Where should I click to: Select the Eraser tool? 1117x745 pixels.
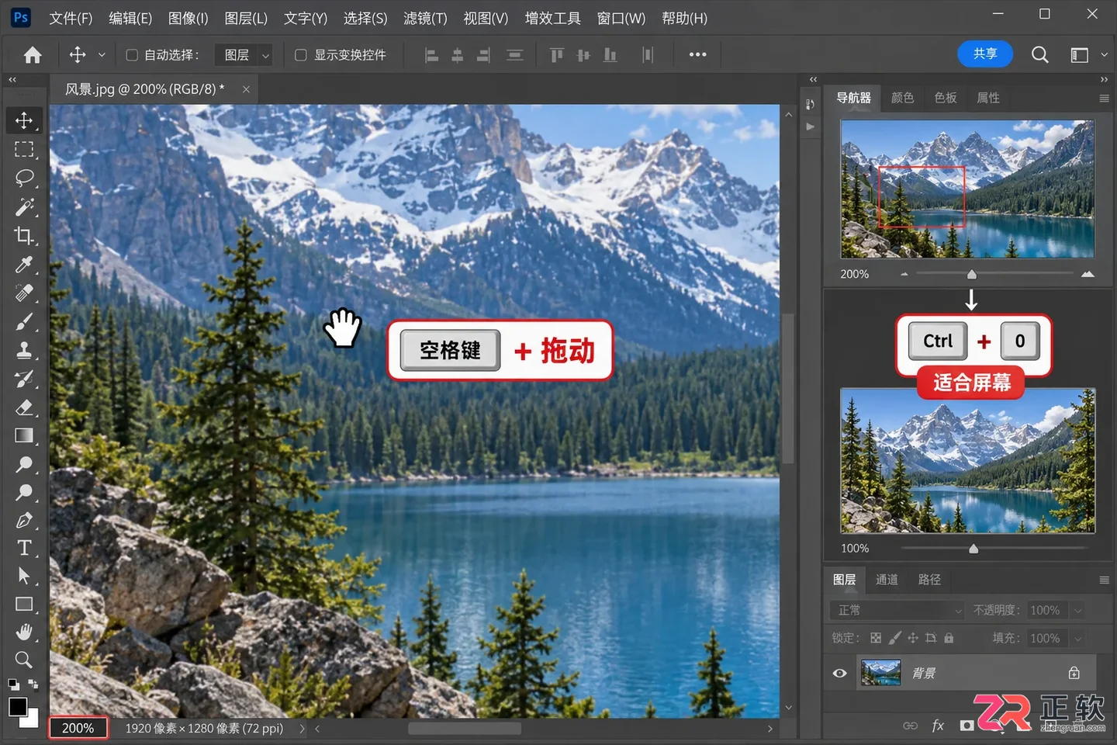(x=24, y=407)
